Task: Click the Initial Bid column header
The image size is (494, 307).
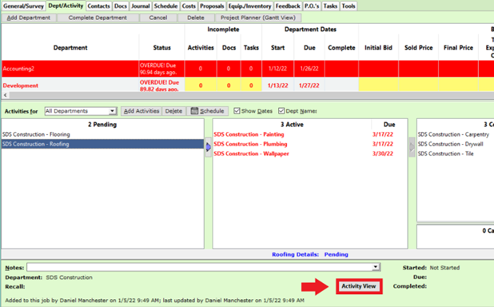Action: [x=378, y=48]
